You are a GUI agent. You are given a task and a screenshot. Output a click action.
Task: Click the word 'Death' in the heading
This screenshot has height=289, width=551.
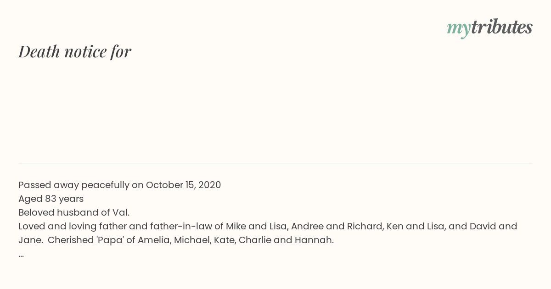click(x=39, y=51)
